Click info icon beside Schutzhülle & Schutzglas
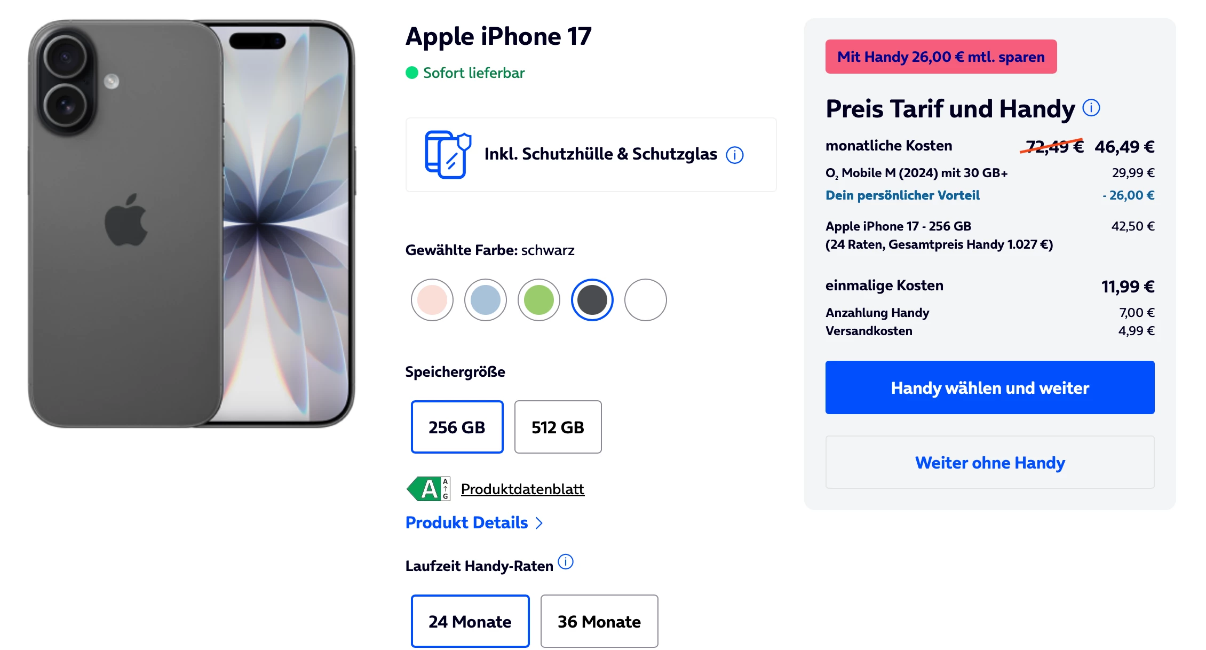 tap(735, 155)
